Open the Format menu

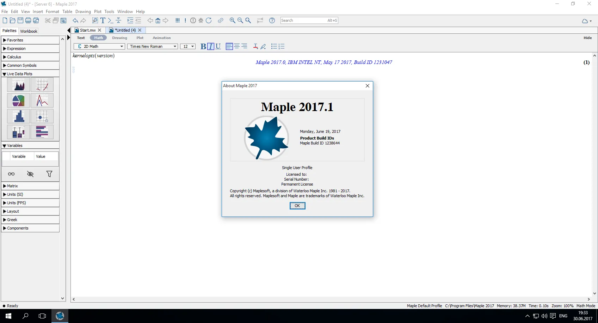53,12
